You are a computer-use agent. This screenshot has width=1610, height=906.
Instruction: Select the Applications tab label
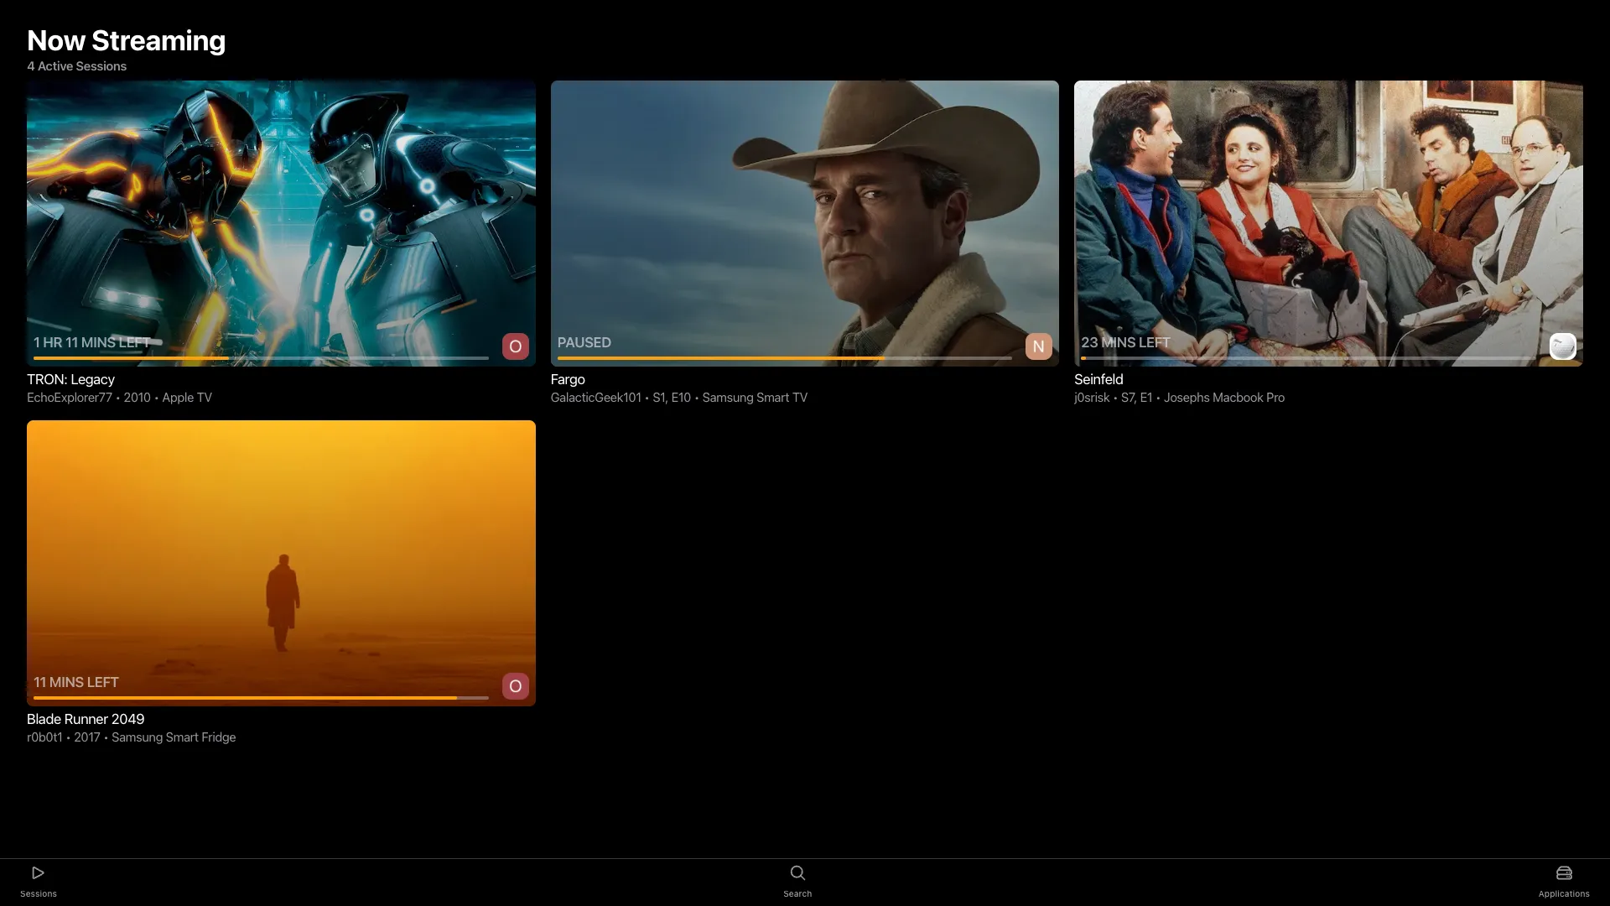[1563, 894]
